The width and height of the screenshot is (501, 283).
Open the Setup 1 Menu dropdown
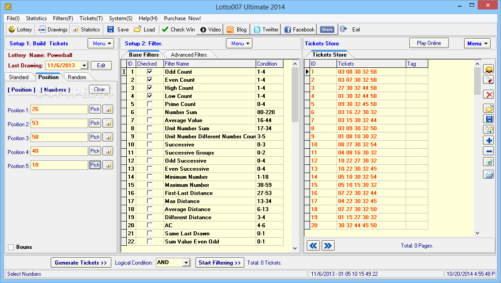click(x=101, y=44)
